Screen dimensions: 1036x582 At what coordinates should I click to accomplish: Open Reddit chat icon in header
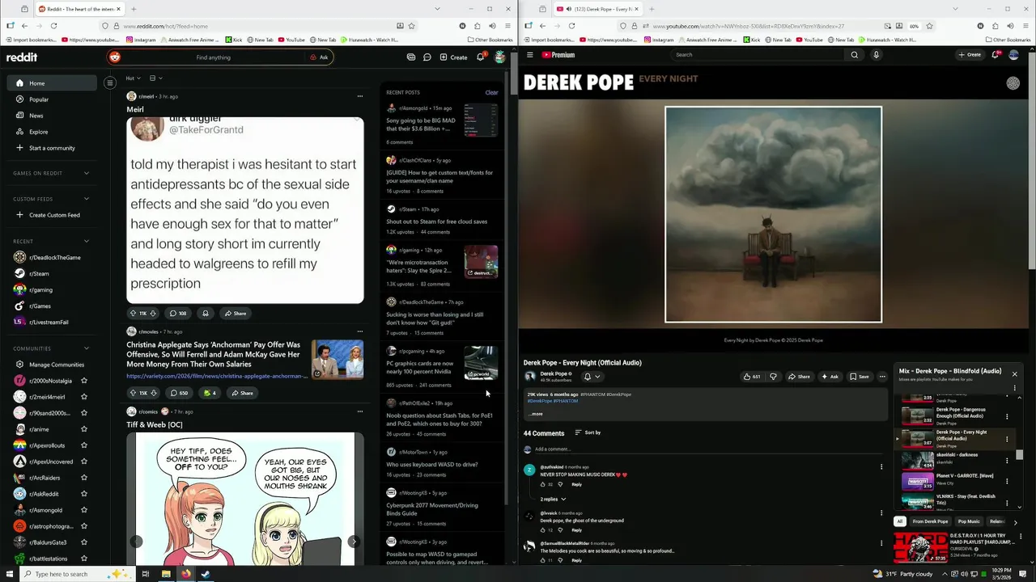[x=427, y=57]
